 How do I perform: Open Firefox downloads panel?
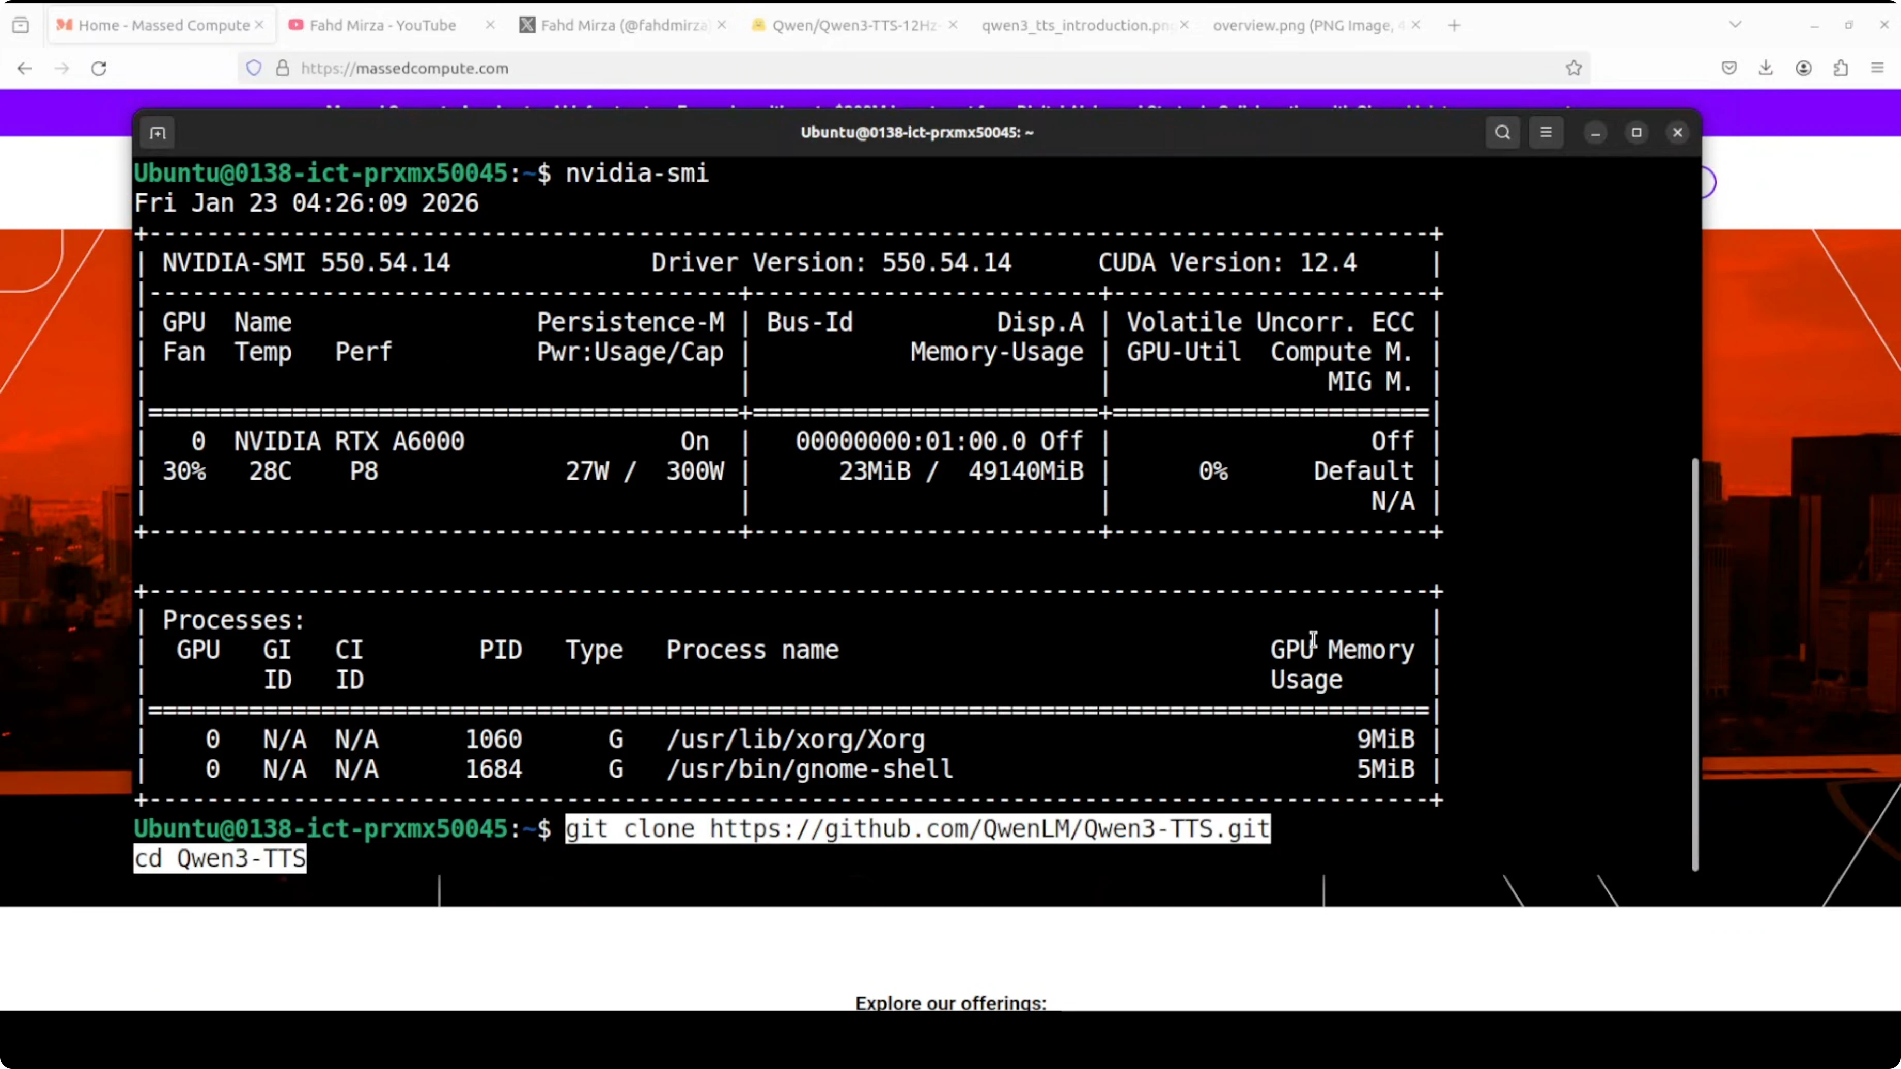point(1765,69)
